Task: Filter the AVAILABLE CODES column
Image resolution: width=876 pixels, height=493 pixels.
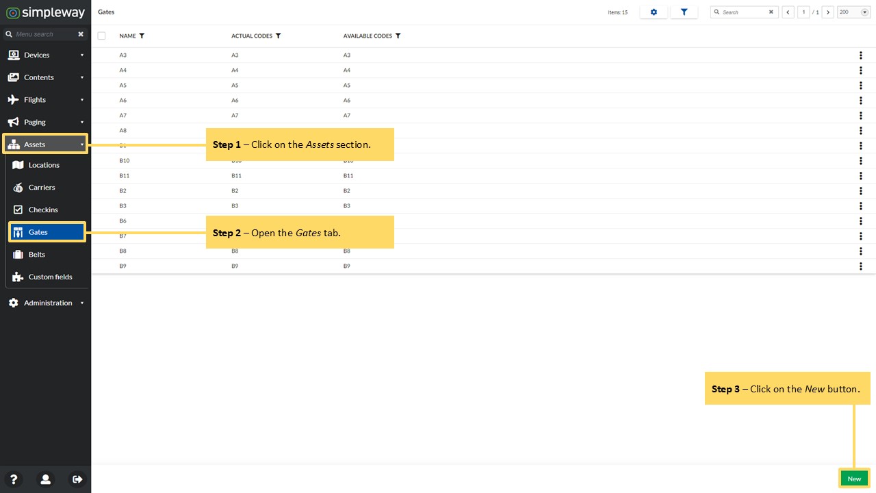Action: pyautogui.click(x=398, y=36)
